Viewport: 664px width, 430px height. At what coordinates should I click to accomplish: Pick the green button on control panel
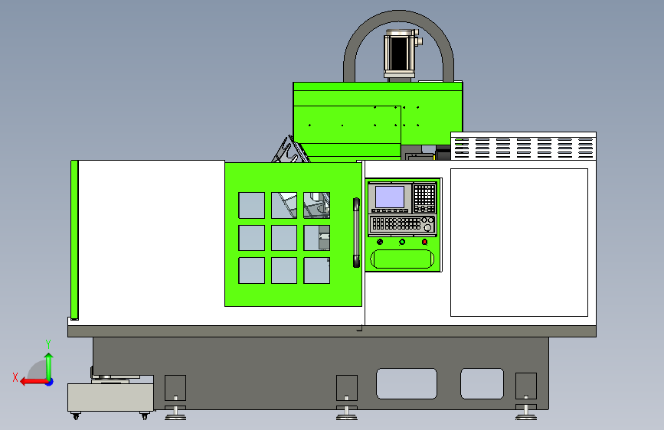pos(402,242)
